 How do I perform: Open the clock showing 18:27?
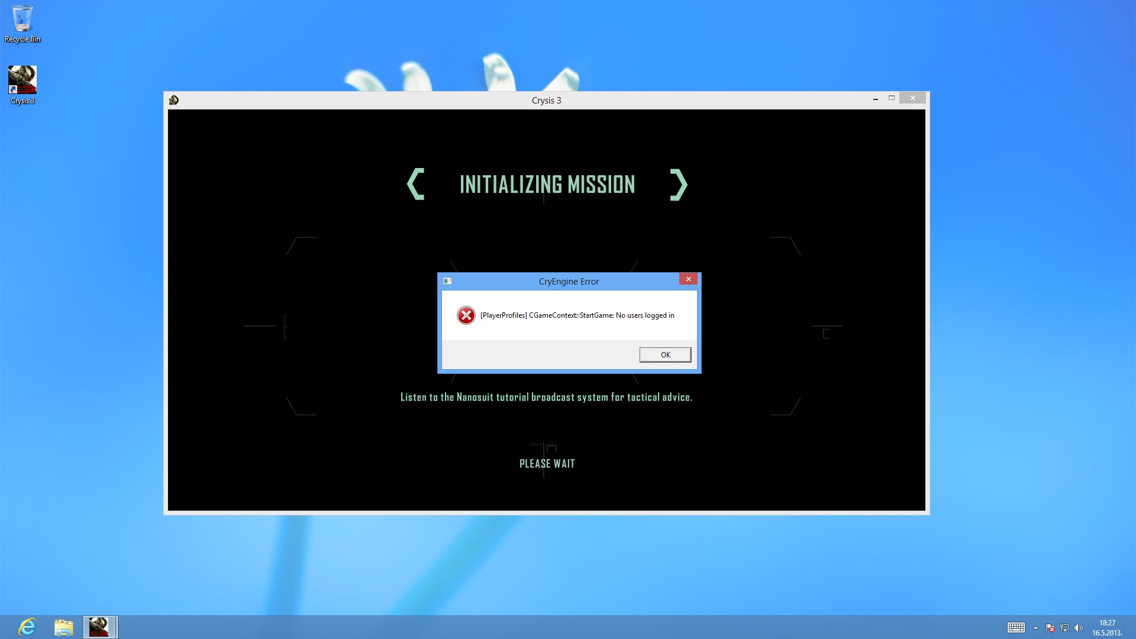1107,627
